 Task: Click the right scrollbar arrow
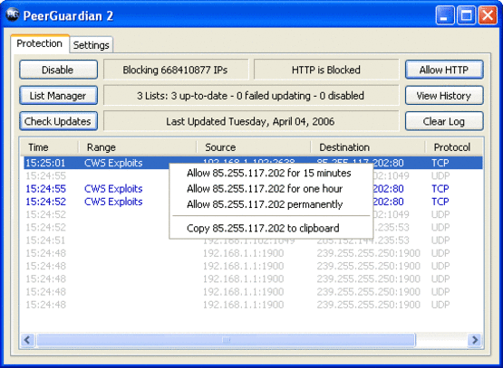pyautogui.click(x=475, y=340)
